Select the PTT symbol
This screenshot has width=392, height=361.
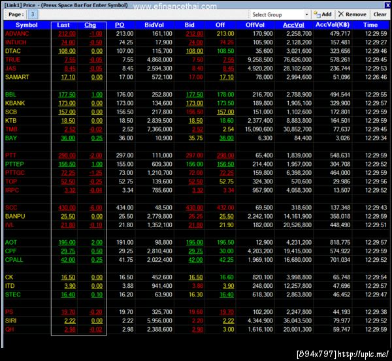click(10, 155)
